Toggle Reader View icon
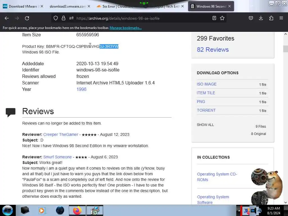Screen dimensions: 288x216 tap(214, 18)
